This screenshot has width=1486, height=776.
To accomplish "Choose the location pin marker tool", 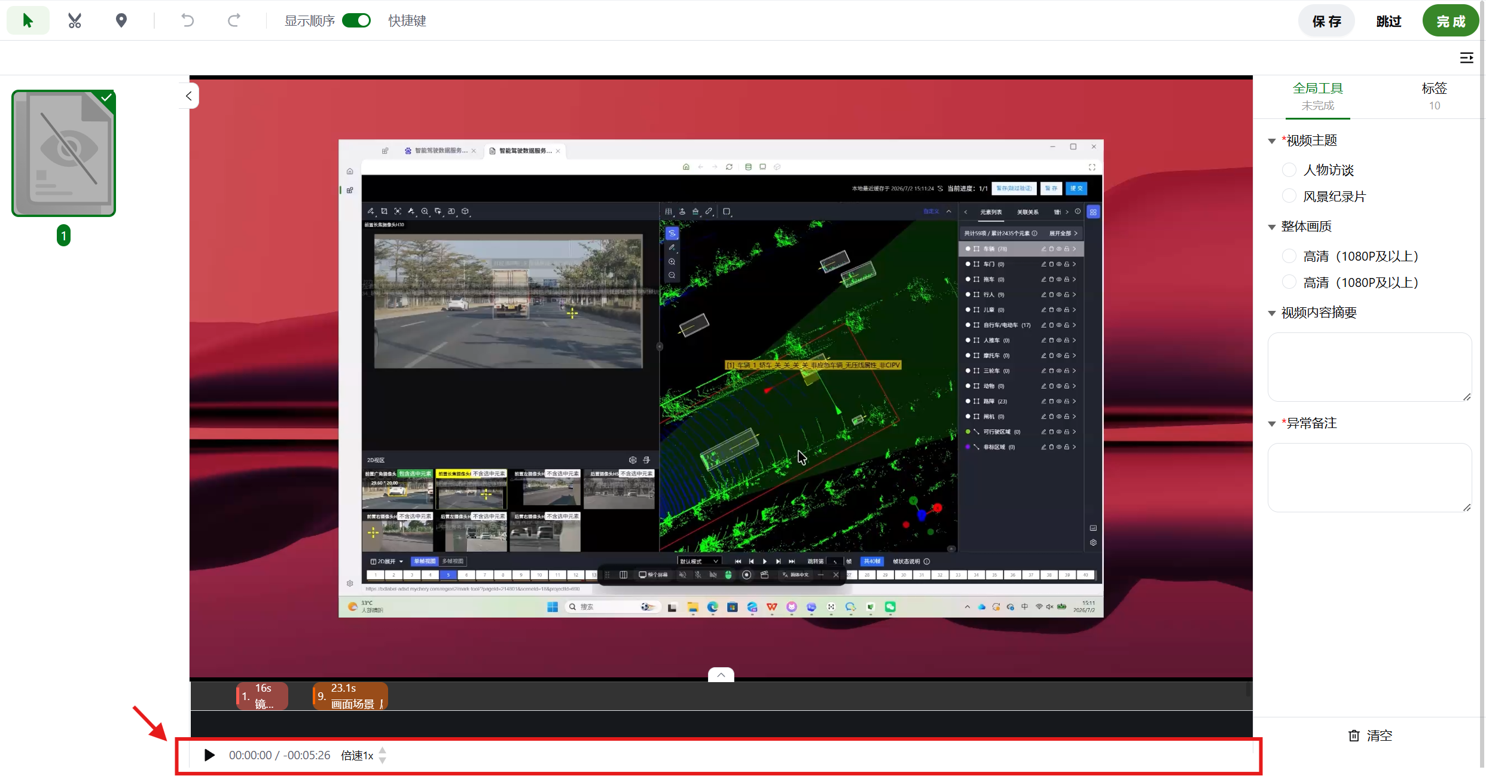I will 121,21.
